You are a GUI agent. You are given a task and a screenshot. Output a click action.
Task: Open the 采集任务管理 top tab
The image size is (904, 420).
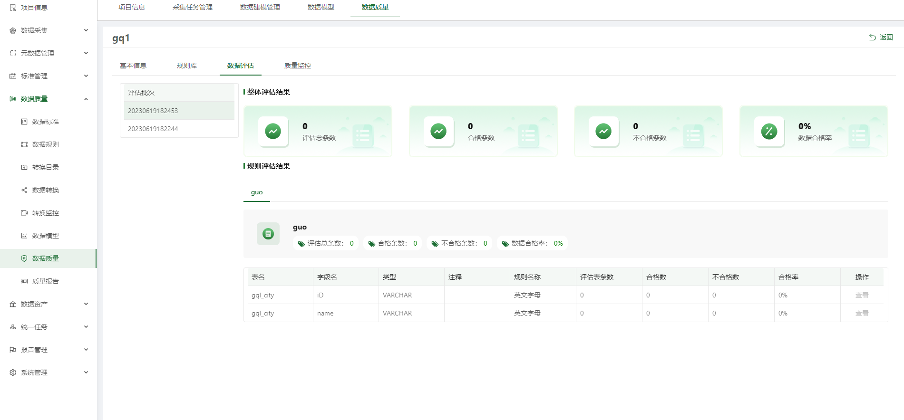click(193, 7)
